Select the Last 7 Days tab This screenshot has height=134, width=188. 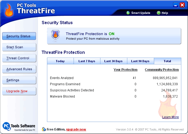point(87,61)
